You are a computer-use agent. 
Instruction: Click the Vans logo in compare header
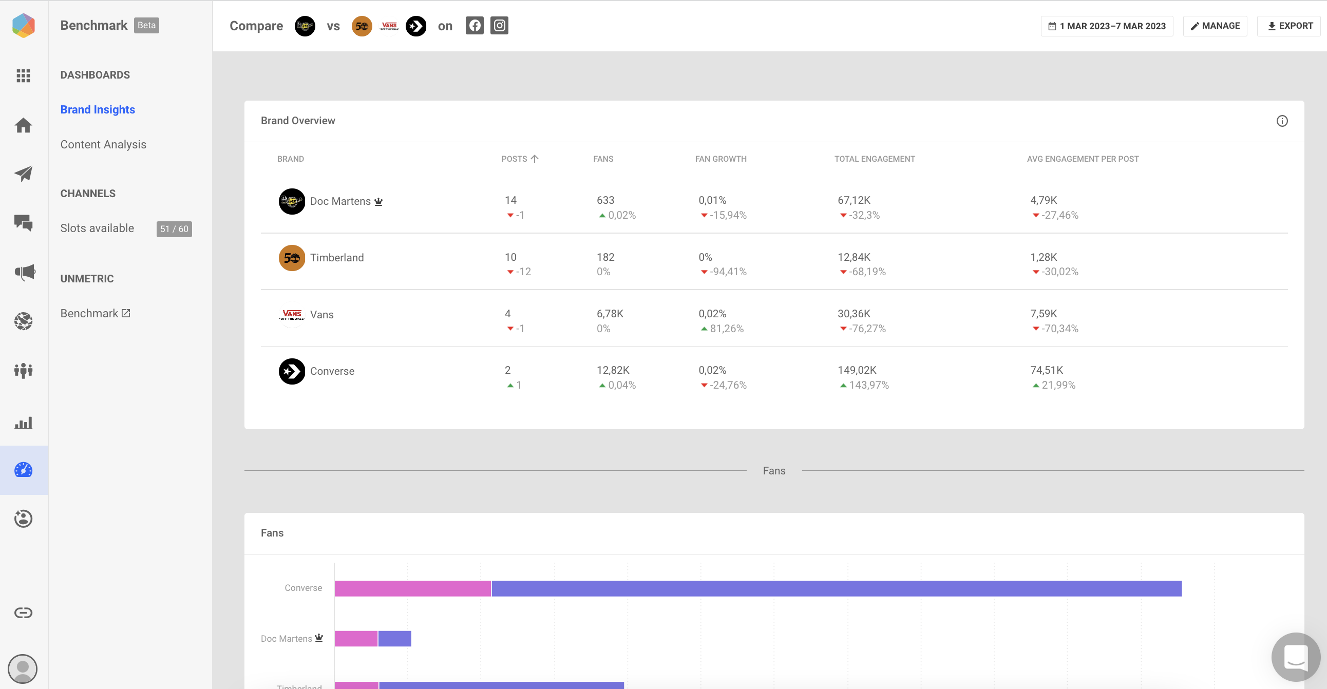(x=389, y=26)
